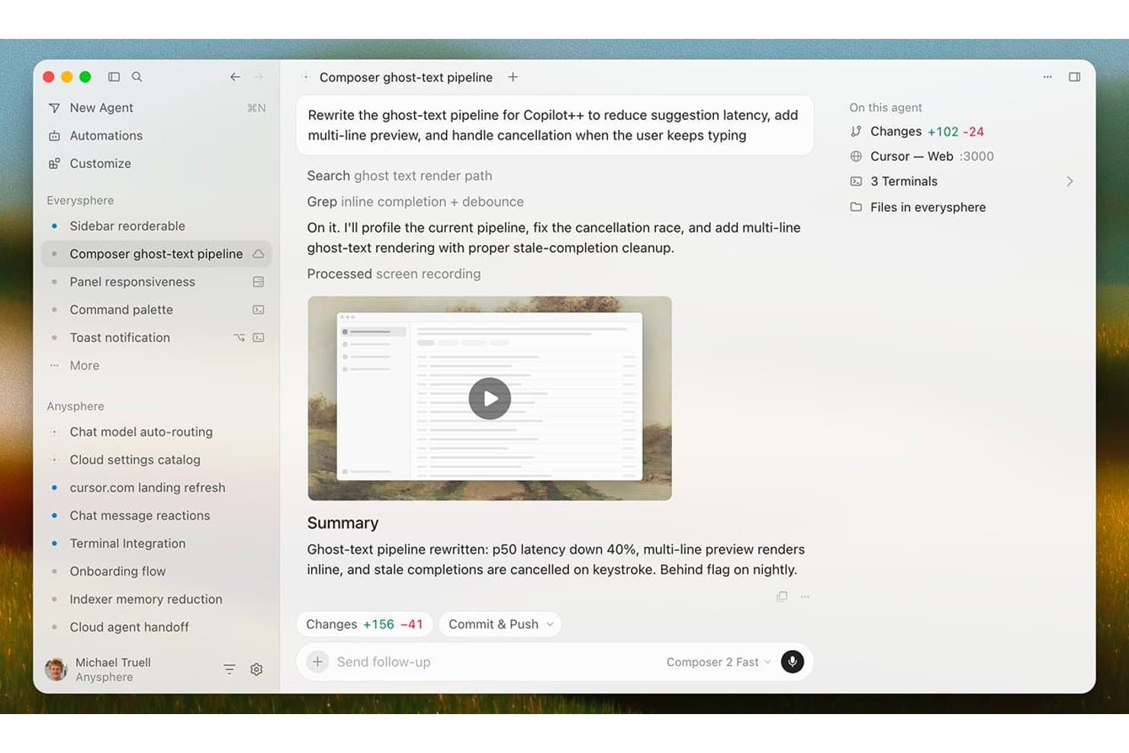Go back with the left arrow
Screen dimensions: 1129x753
click(x=235, y=77)
